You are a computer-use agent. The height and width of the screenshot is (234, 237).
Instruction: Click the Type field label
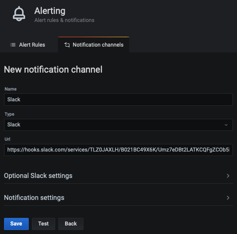click(x=9, y=114)
